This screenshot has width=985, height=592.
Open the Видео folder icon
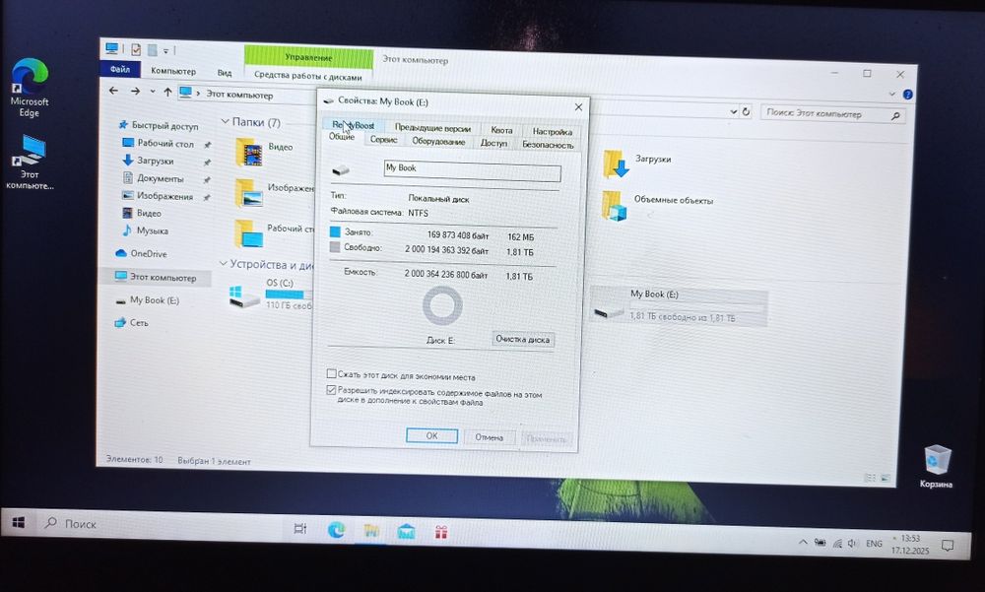248,151
